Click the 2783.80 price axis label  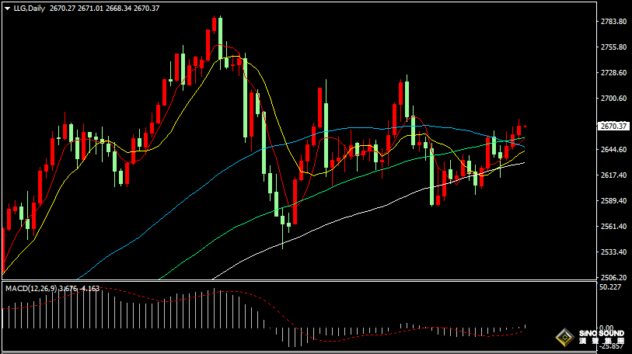[x=613, y=21]
